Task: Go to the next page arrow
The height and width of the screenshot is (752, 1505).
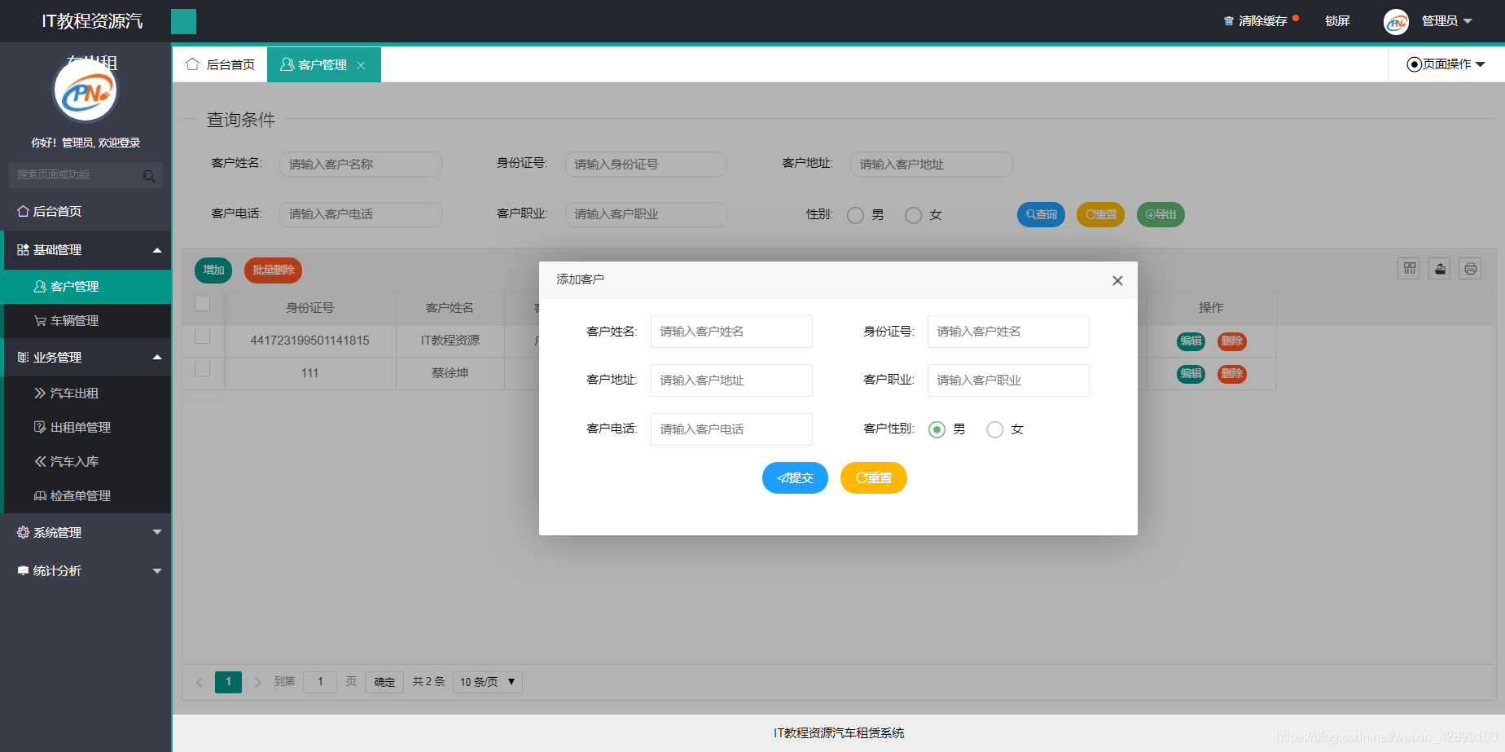Action: tap(257, 682)
